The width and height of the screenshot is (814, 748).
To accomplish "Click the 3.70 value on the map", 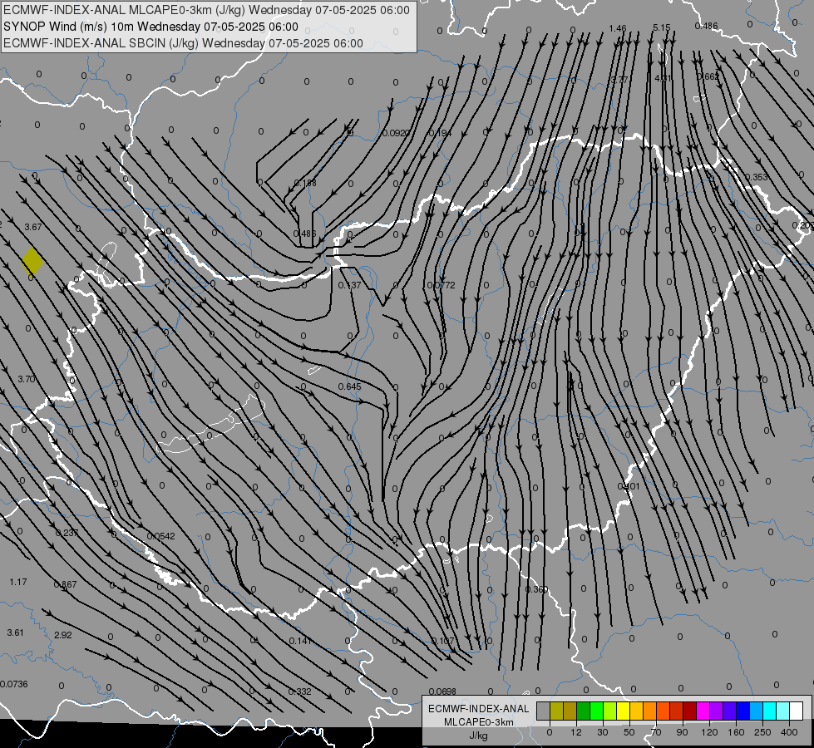I will [27, 379].
